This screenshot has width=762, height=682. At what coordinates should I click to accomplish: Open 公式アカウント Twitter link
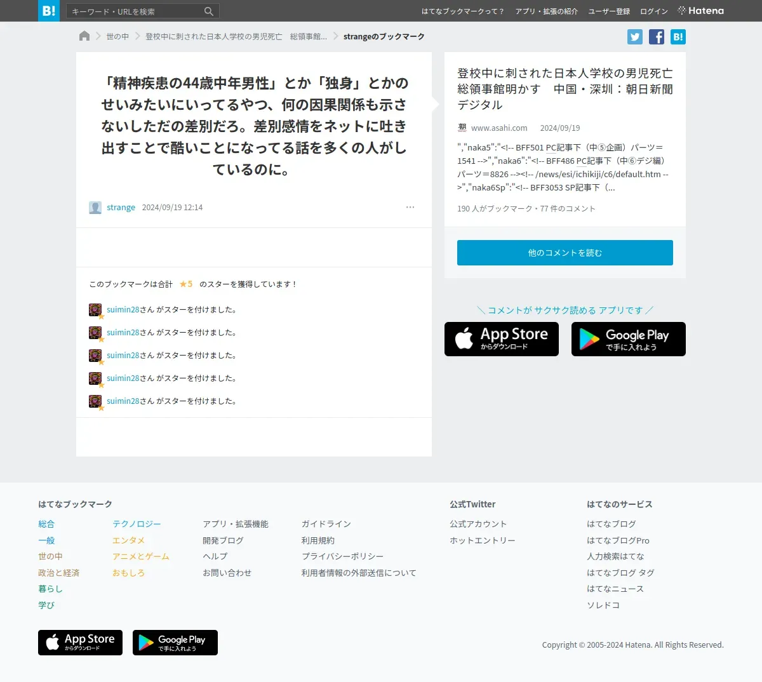tap(478, 524)
